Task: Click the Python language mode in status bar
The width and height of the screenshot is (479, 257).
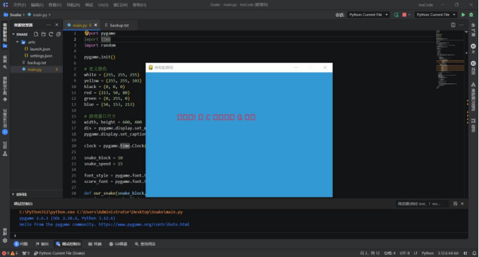Action: (427, 254)
